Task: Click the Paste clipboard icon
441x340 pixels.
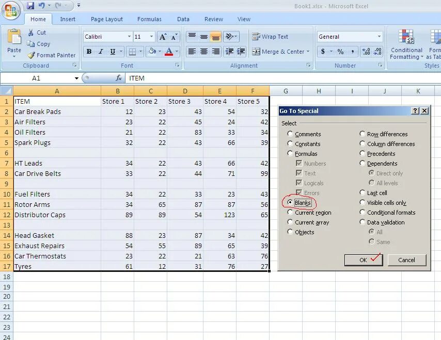Action: [14, 37]
